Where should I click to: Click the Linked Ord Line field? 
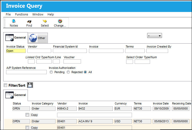(x=56, y=61)
